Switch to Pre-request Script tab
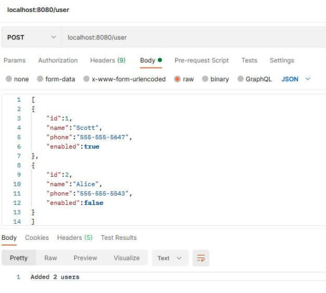 (201, 60)
